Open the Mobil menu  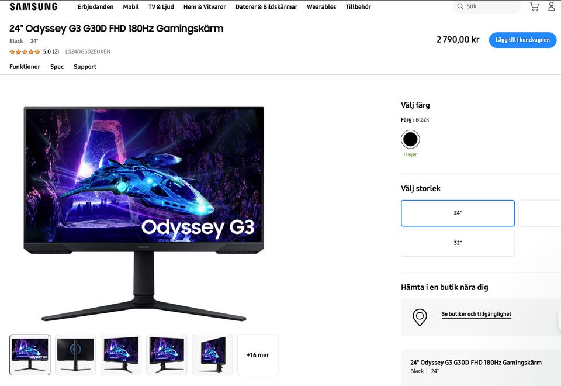click(131, 7)
